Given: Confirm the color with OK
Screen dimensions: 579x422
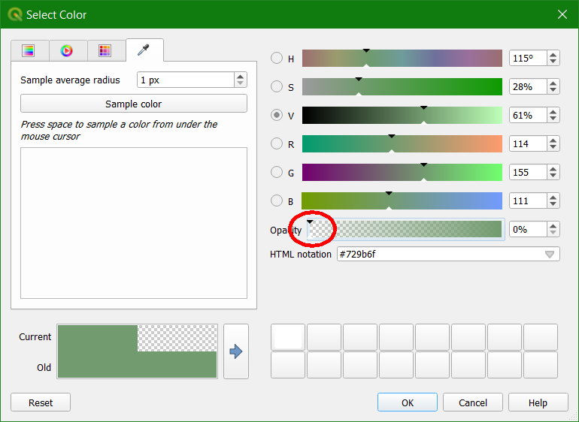Looking at the screenshot, I should (x=408, y=402).
